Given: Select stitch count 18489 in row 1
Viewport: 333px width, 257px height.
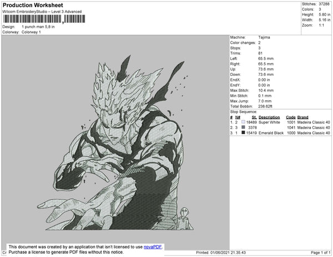Looking at the screenshot, I should coord(251,122).
